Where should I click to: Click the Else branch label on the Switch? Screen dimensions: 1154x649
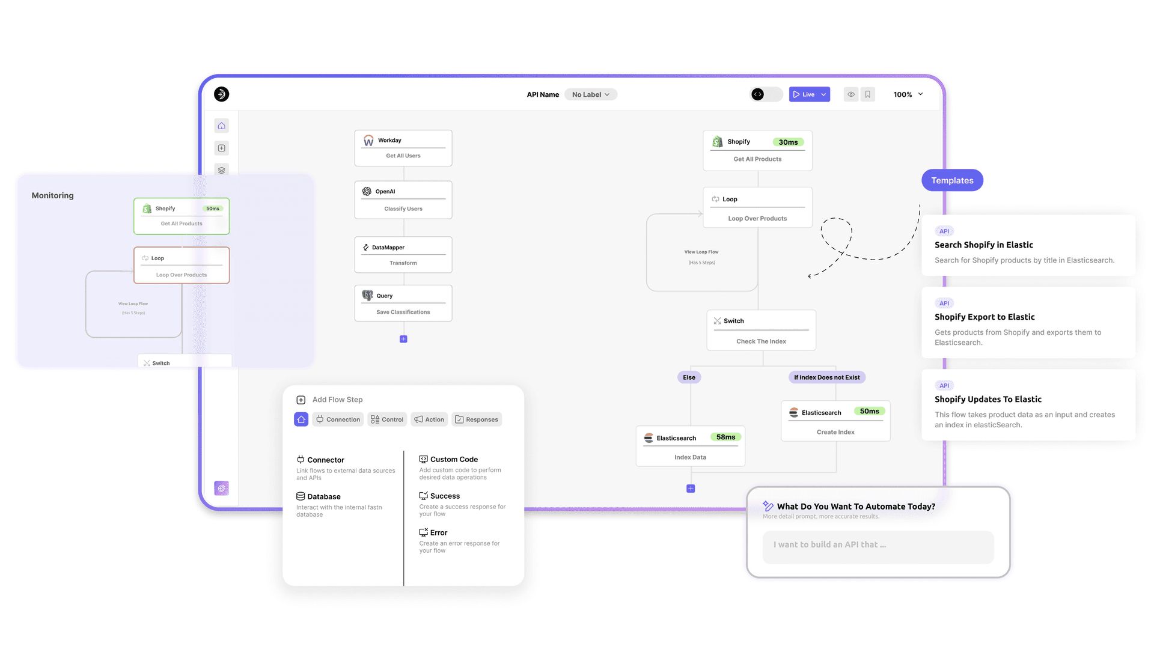[689, 377]
